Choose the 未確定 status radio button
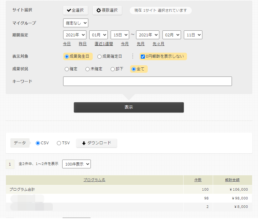The image size is (258, 222). 87,69
